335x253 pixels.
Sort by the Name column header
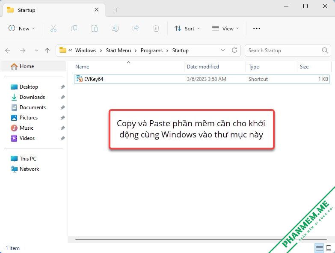(129, 67)
